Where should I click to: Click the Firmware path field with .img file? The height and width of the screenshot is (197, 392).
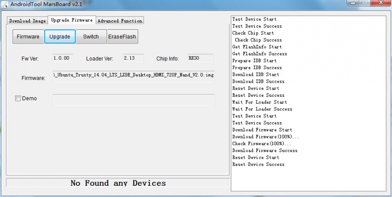133,77
